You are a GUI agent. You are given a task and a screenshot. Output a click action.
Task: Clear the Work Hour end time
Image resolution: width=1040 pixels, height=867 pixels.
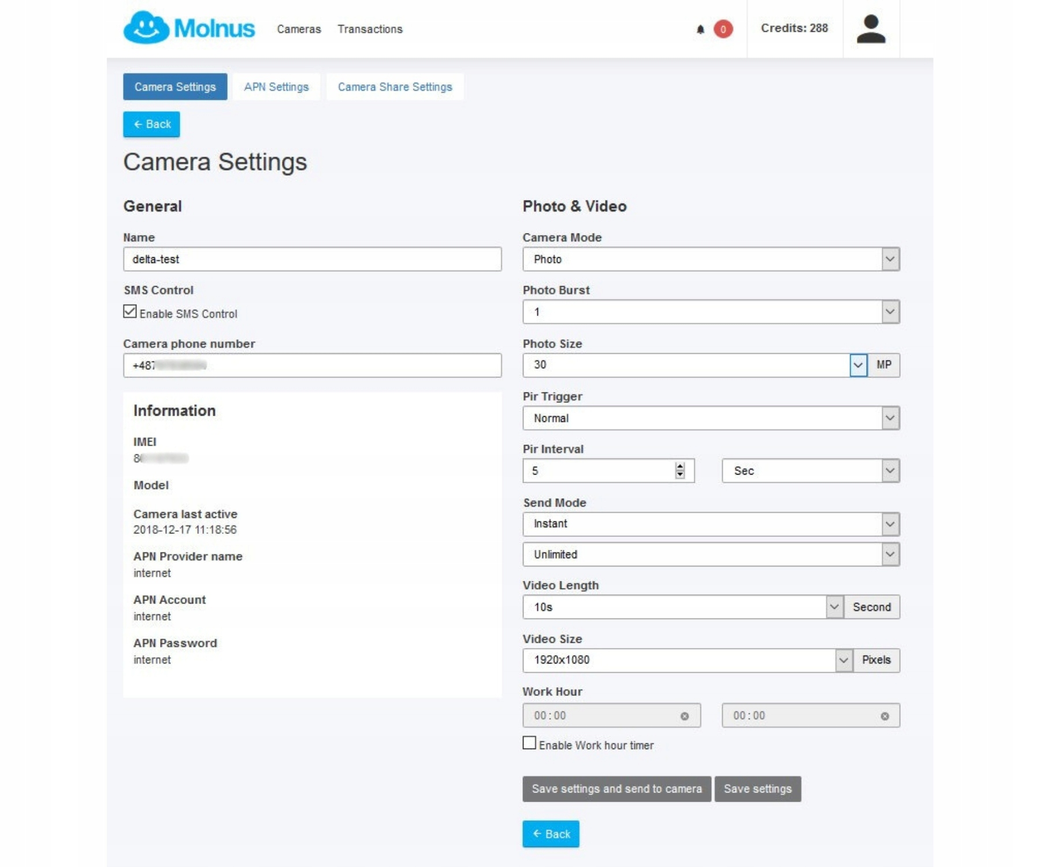tap(885, 716)
